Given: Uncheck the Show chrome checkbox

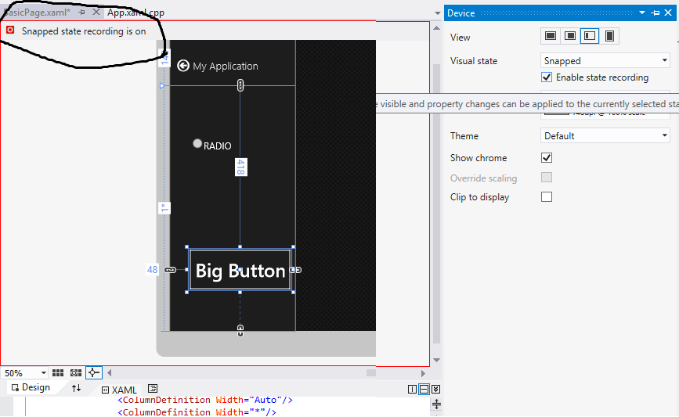Looking at the screenshot, I should (547, 158).
